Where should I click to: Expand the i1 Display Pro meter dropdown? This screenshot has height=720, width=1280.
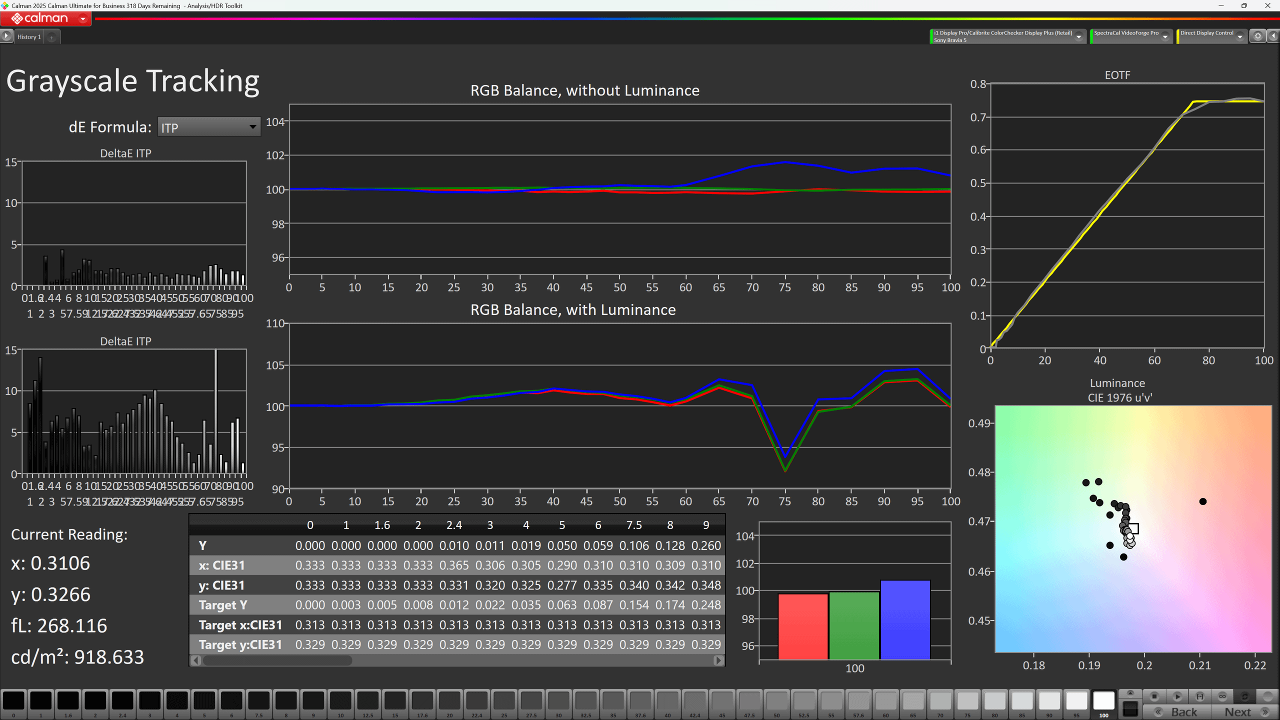1078,36
